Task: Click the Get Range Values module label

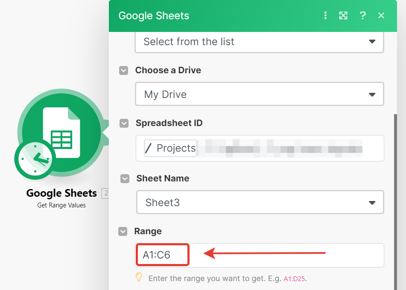Action: (x=61, y=205)
